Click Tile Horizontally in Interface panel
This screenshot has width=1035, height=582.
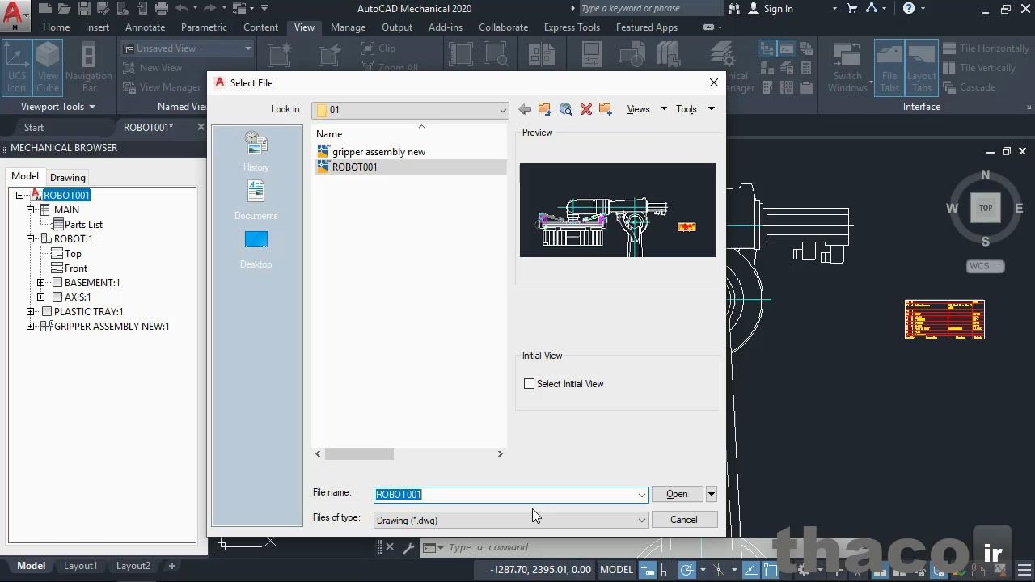[x=985, y=48]
